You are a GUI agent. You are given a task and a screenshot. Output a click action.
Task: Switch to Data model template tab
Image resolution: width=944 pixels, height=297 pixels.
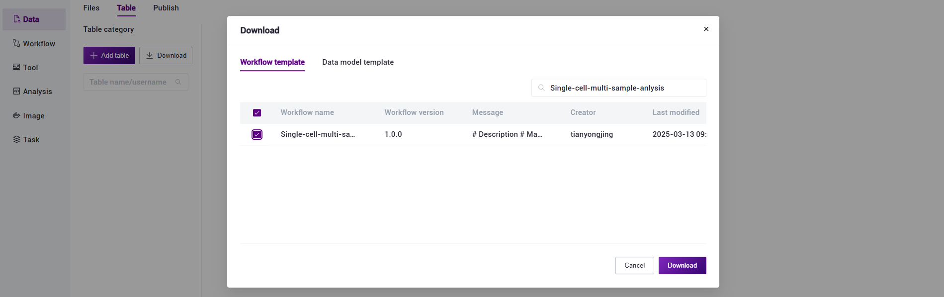(357, 62)
